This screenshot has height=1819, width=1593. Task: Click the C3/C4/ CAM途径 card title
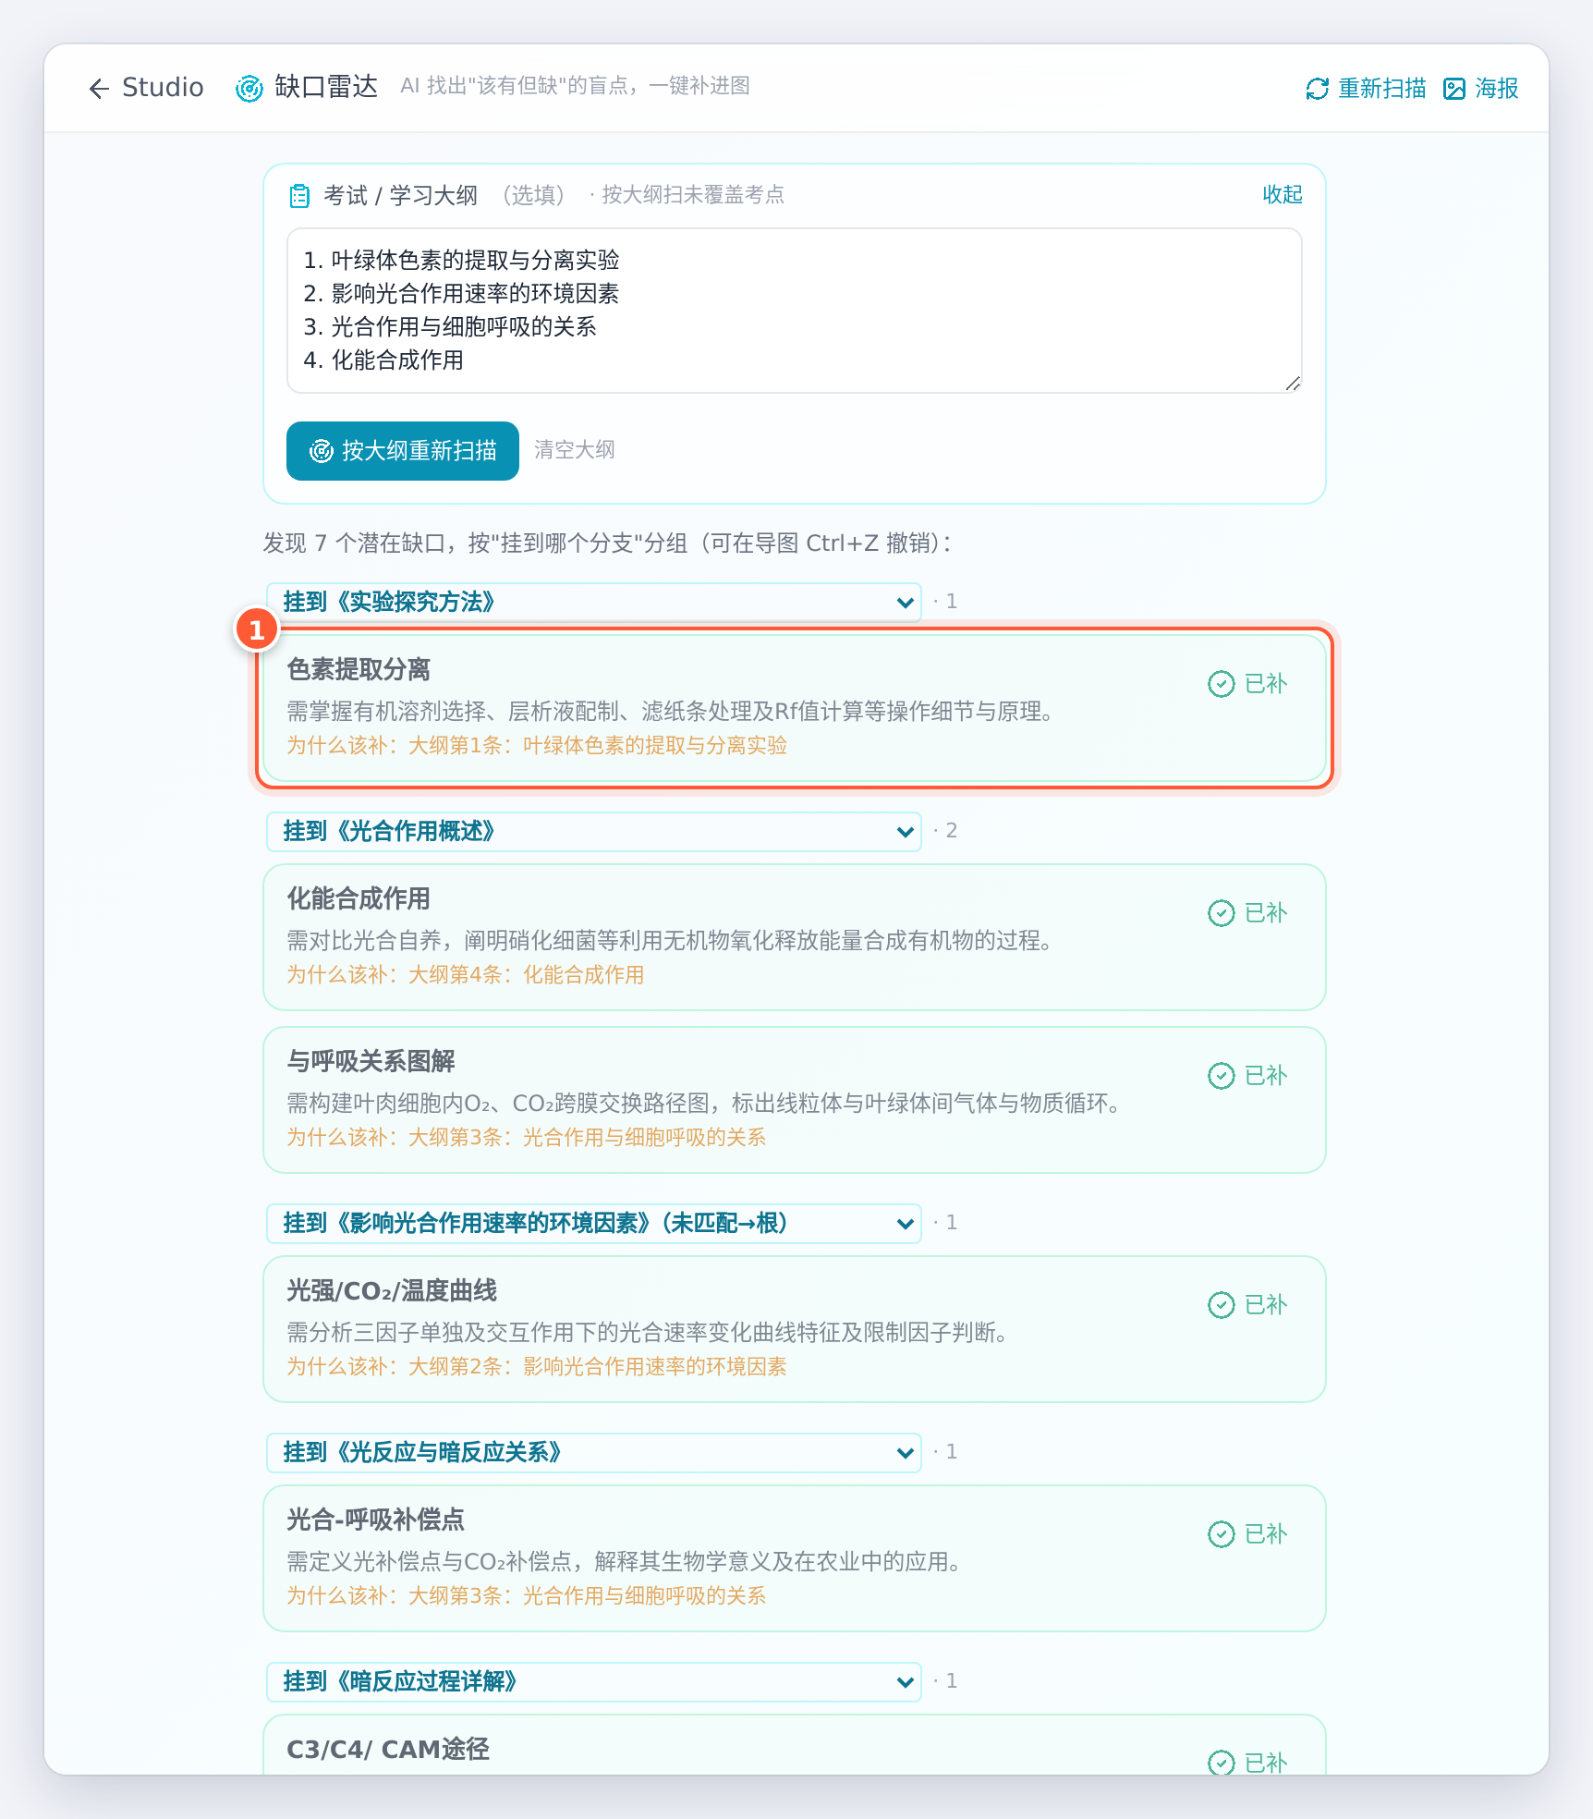pos(388,1749)
